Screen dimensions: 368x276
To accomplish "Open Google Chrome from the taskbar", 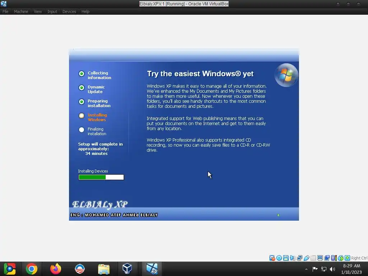I will (x=32, y=269).
